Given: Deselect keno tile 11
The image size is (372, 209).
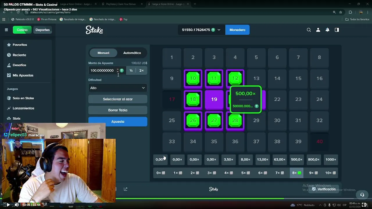Looking at the screenshot, I should click(x=214, y=78).
